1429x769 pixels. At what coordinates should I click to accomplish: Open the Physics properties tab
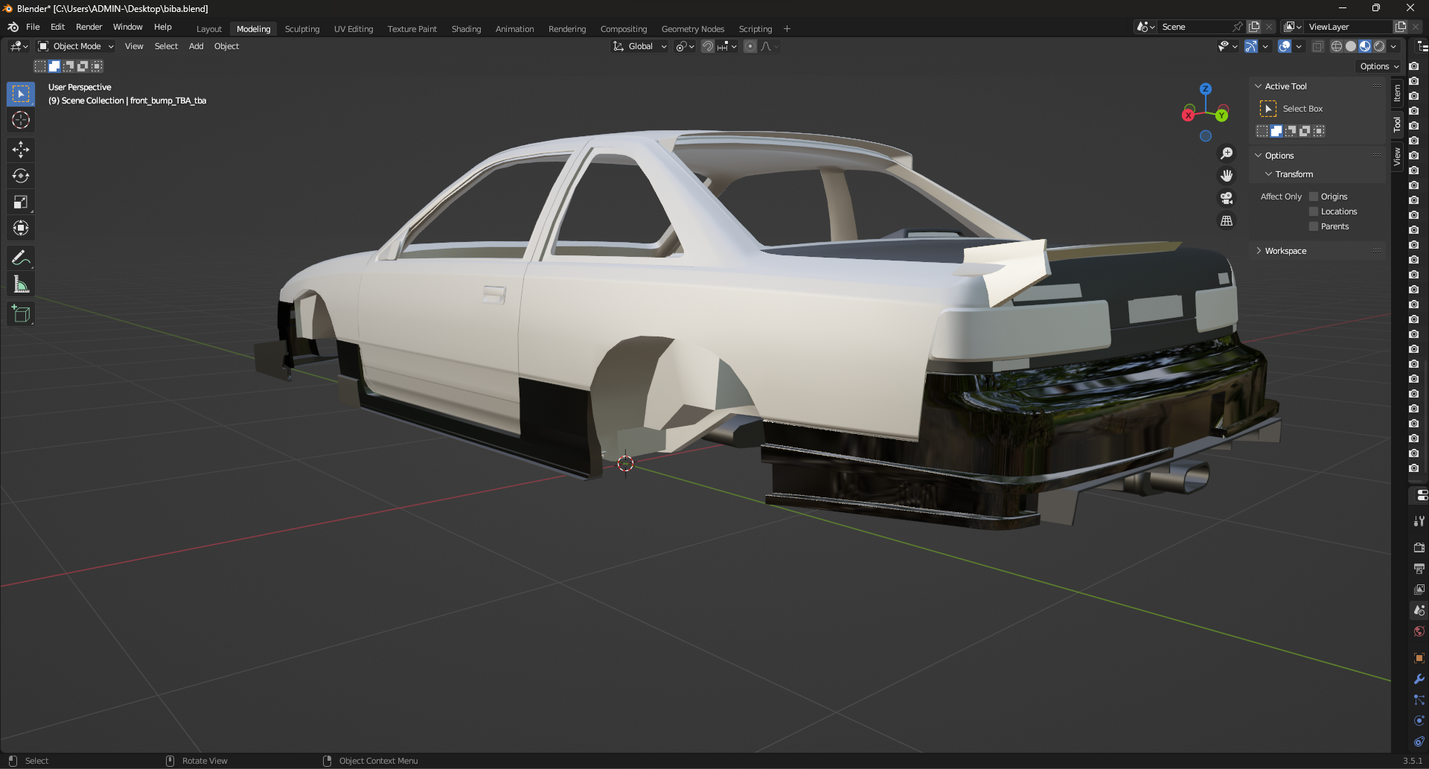(1419, 721)
